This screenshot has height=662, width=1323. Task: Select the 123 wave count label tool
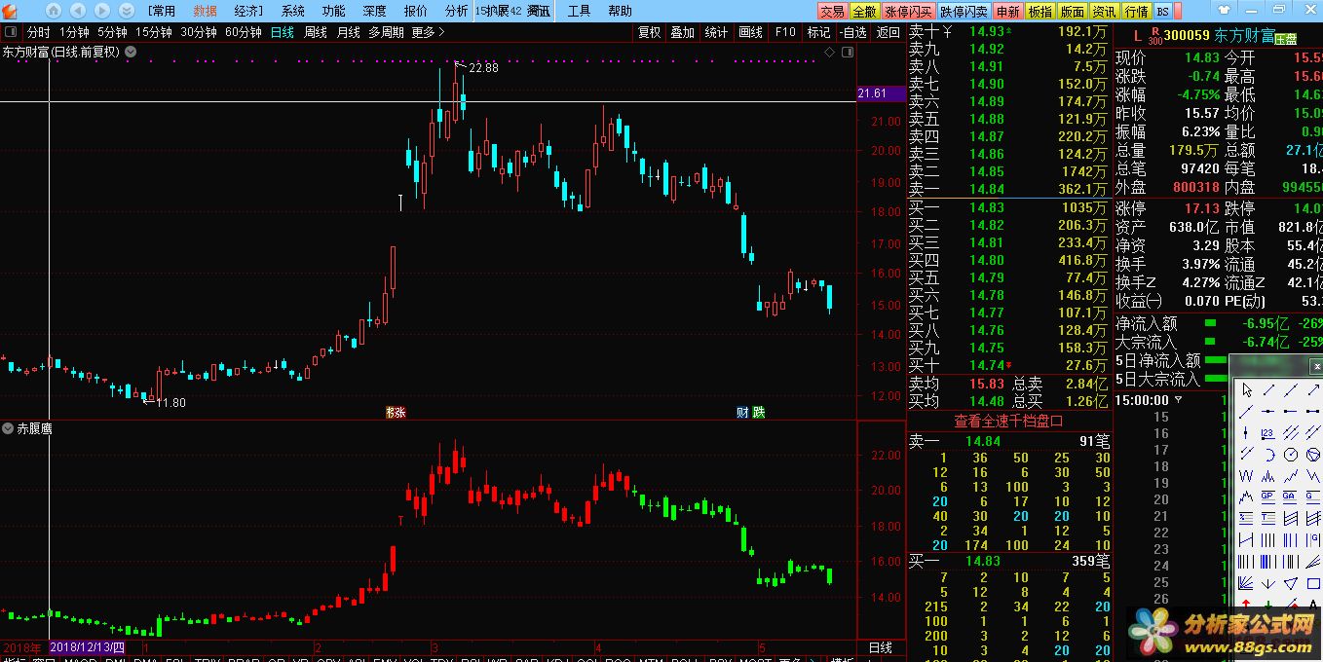[1268, 432]
